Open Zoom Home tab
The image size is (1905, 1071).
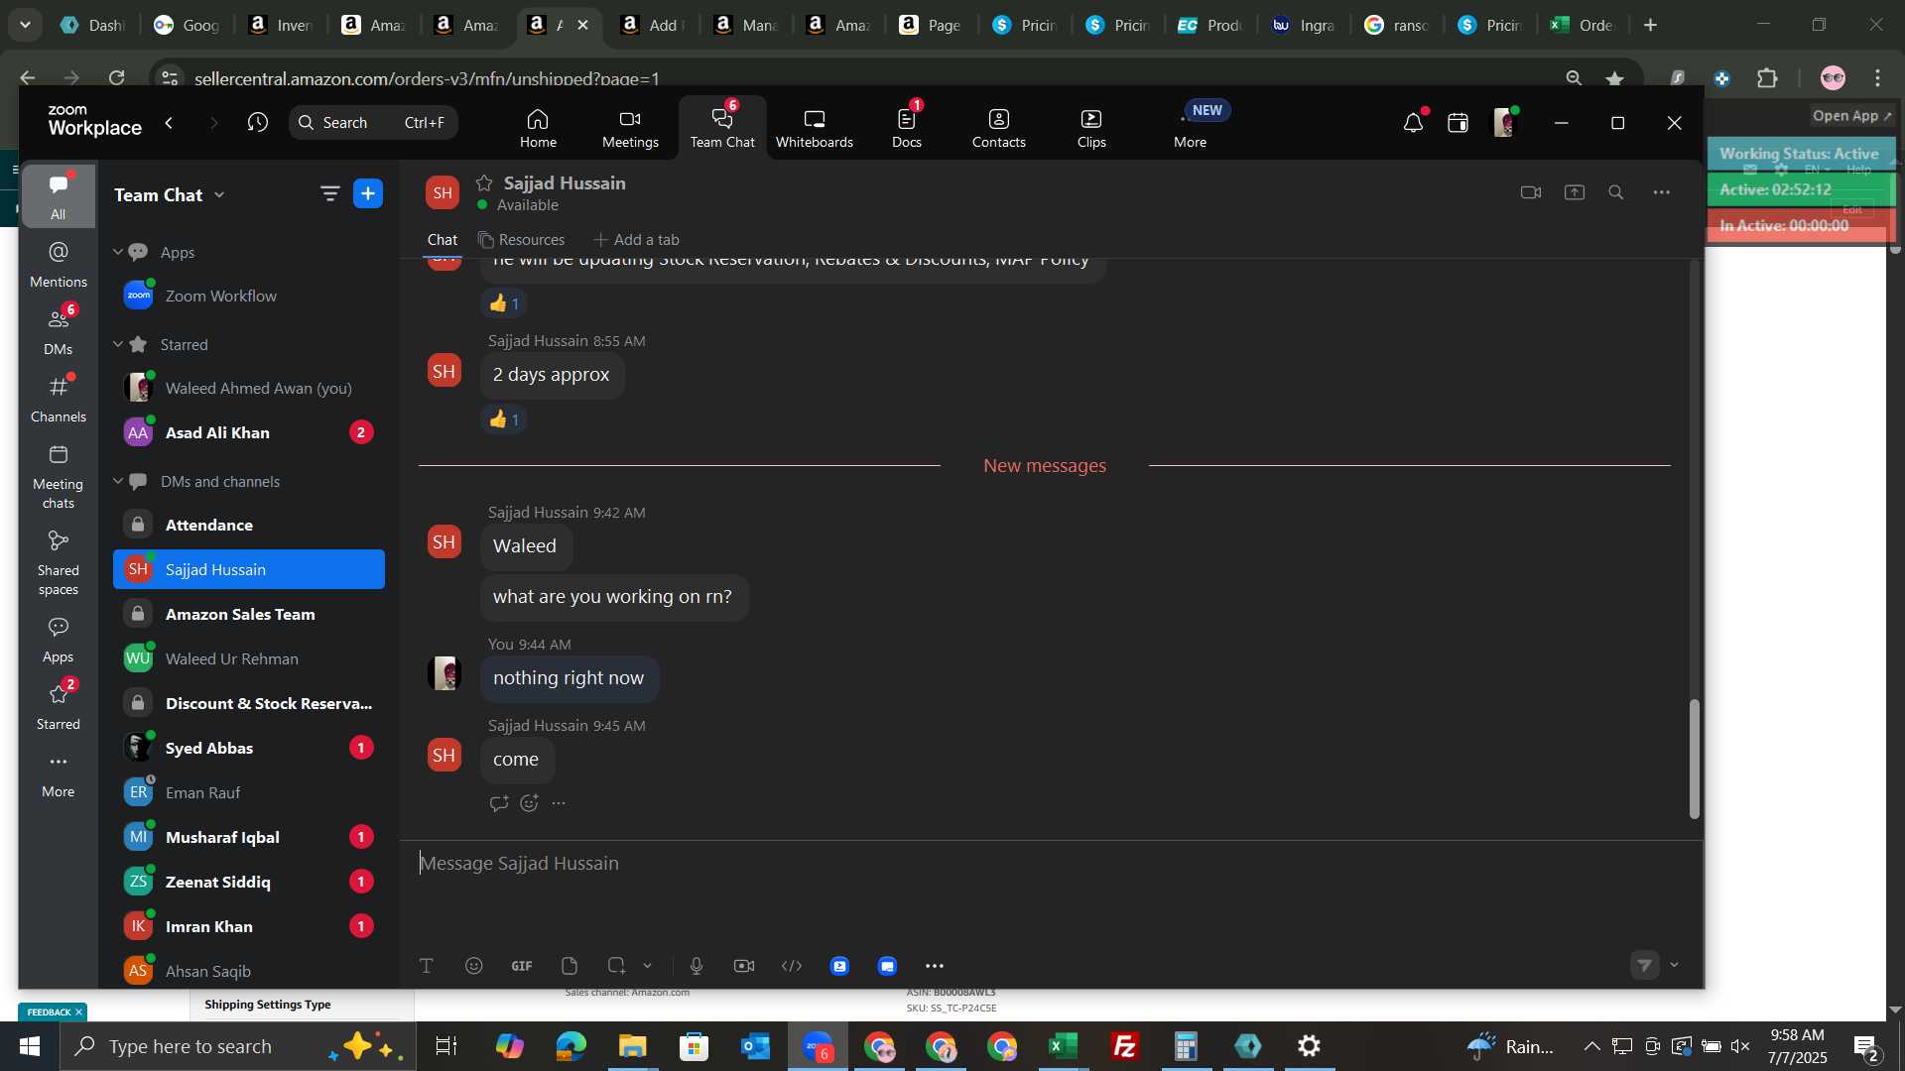(538, 128)
